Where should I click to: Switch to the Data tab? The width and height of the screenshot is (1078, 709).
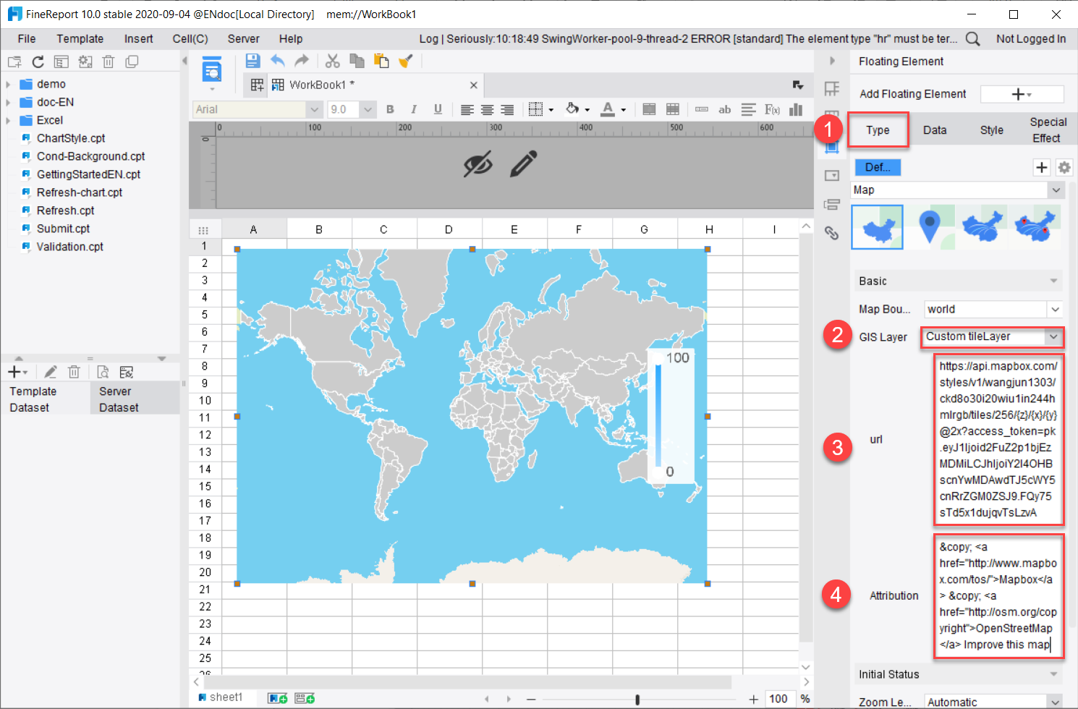[934, 130]
